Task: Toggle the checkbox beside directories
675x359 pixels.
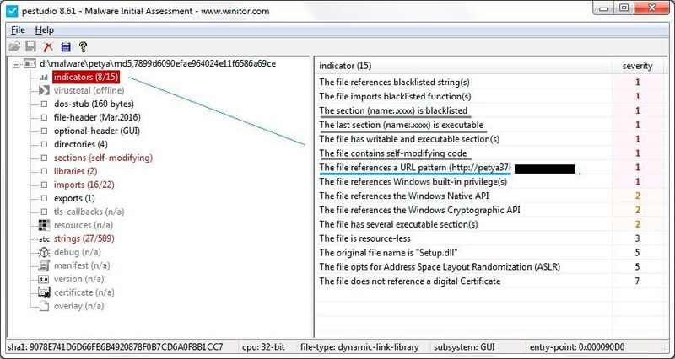Action: [x=44, y=144]
